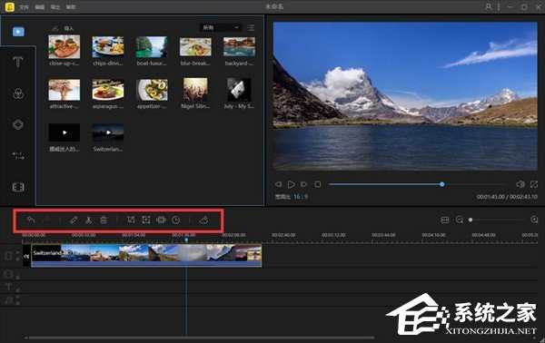The image size is (545, 343).
Task: Select the attractive-… media thumbnail
Action: click(x=64, y=90)
